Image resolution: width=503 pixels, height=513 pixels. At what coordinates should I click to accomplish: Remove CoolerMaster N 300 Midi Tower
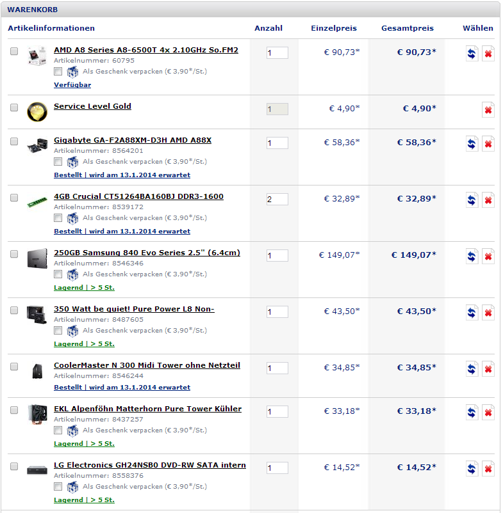488,368
